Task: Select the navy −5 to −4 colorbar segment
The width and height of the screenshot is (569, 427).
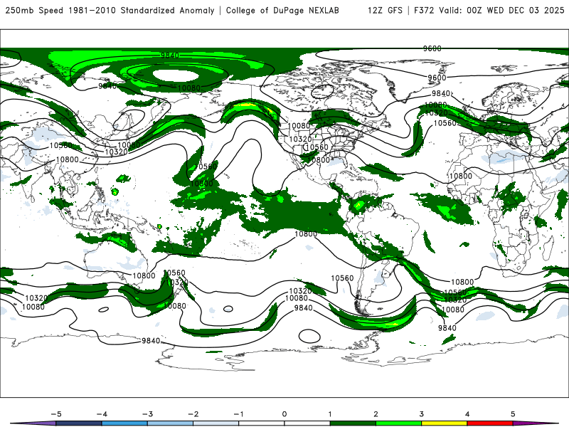Action: pyautogui.click(x=79, y=423)
